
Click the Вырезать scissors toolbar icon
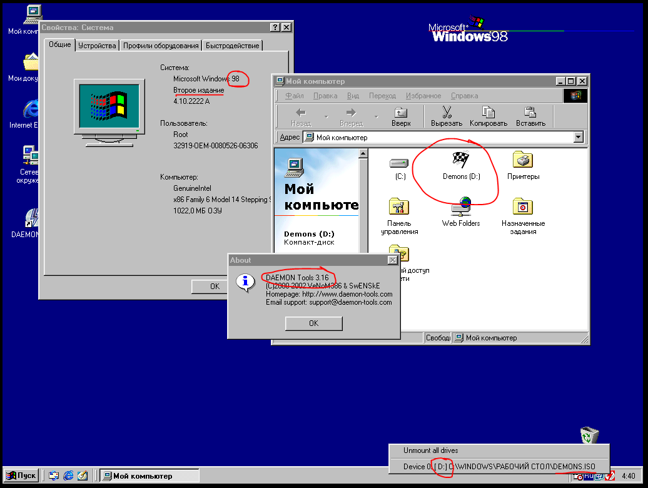(447, 116)
